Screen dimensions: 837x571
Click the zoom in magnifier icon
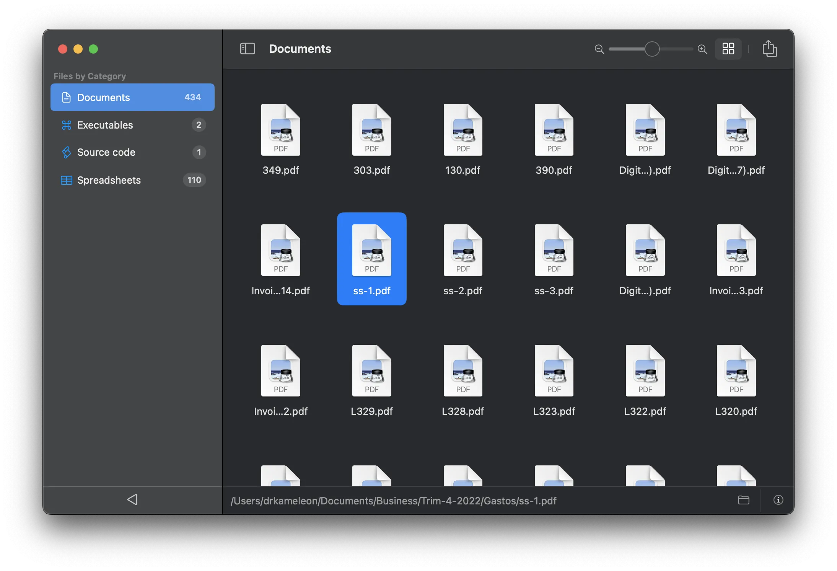[702, 49]
